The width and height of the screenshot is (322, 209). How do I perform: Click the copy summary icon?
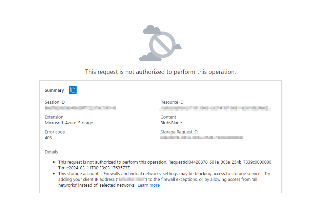click(73, 90)
